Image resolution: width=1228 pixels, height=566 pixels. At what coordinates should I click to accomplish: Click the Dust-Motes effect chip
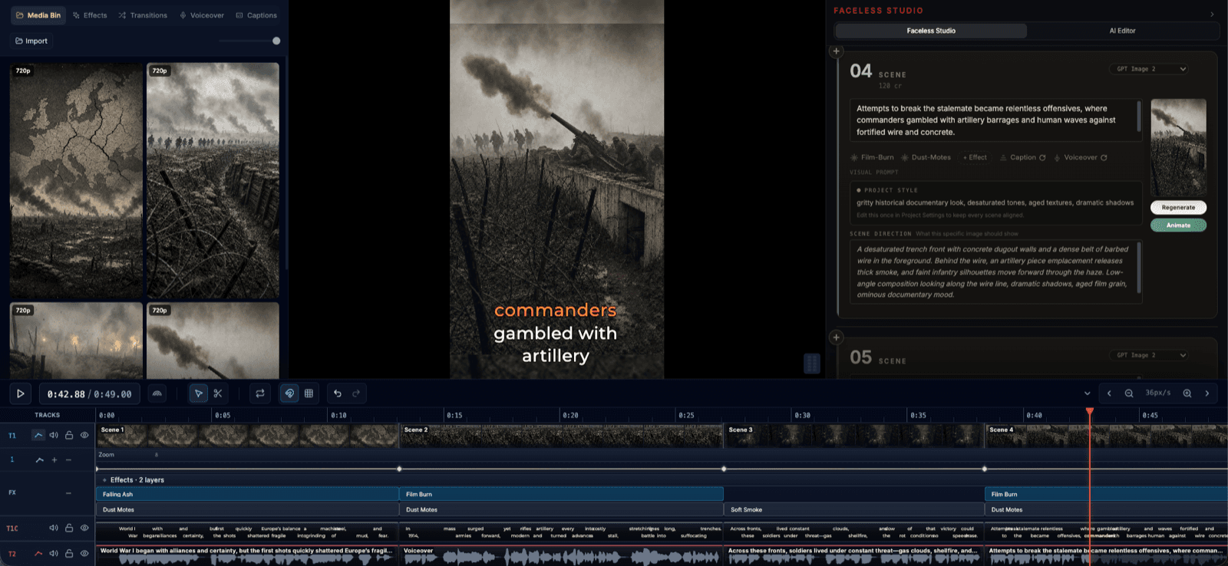pos(926,157)
